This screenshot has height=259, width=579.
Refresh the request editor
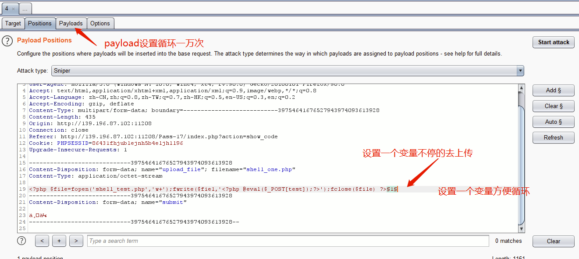tap(554, 137)
